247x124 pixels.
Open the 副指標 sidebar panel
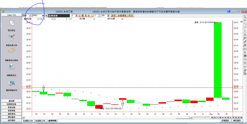pos(12,101)
